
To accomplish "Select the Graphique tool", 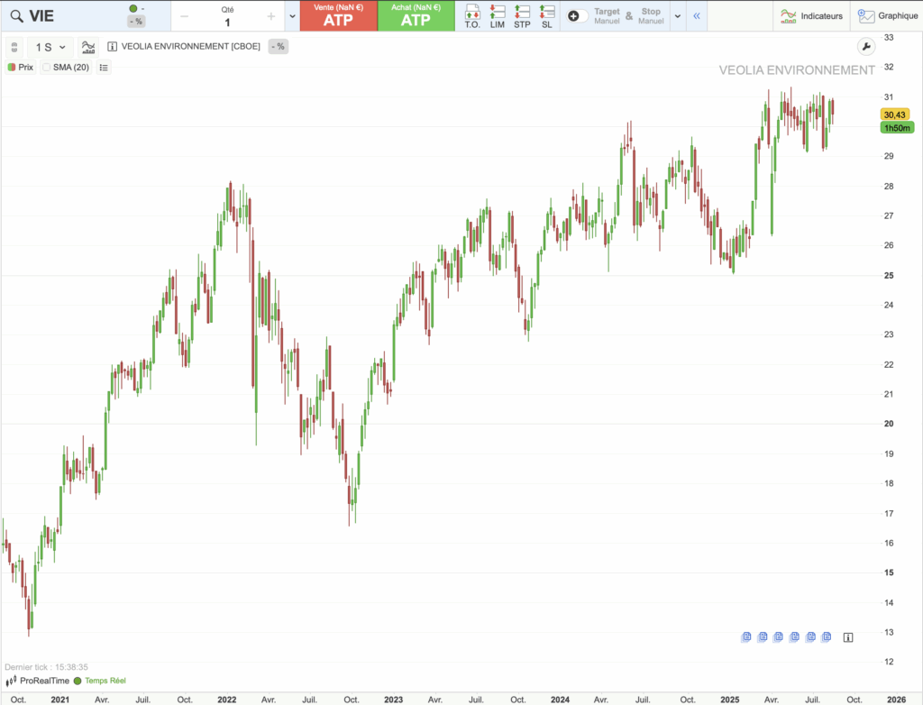I will 887,15.
